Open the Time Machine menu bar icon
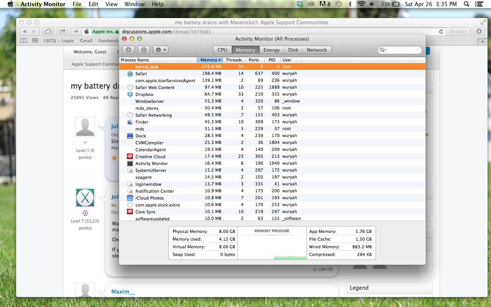The width and height of the screenshot is (491, 307). 338,4
